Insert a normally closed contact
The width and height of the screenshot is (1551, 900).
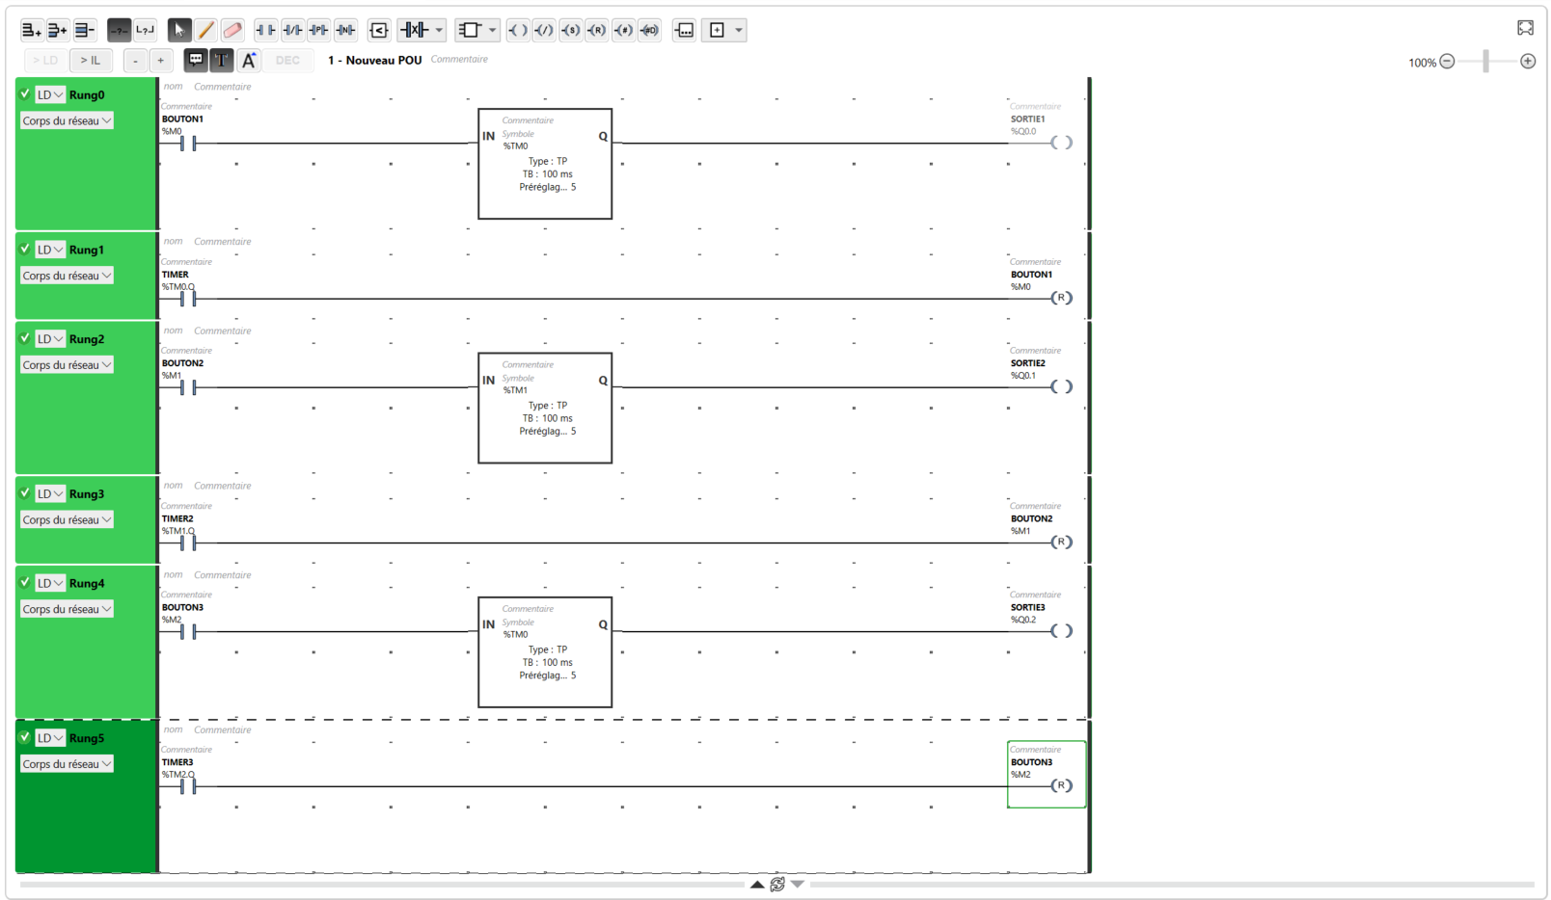[x=292, y=30]
